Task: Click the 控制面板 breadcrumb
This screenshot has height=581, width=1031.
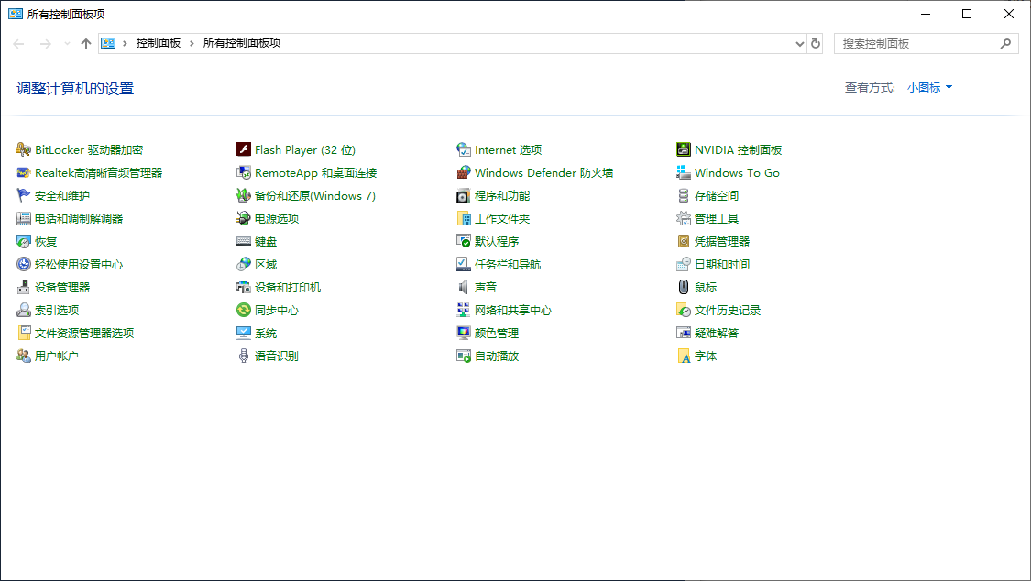Action: click(159, 43)
